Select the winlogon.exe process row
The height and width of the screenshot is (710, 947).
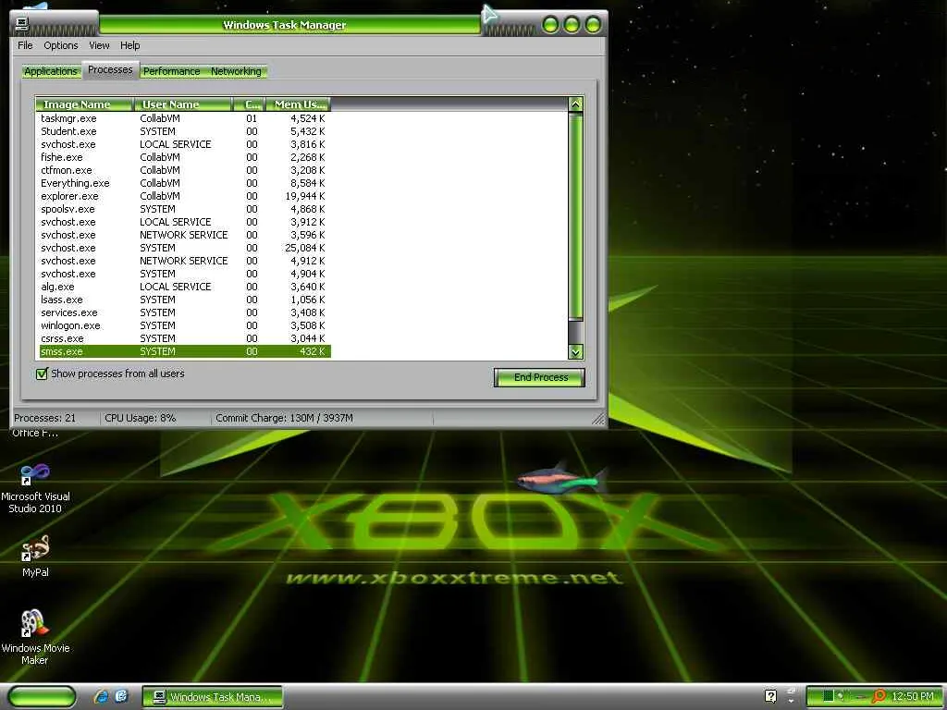184,325
